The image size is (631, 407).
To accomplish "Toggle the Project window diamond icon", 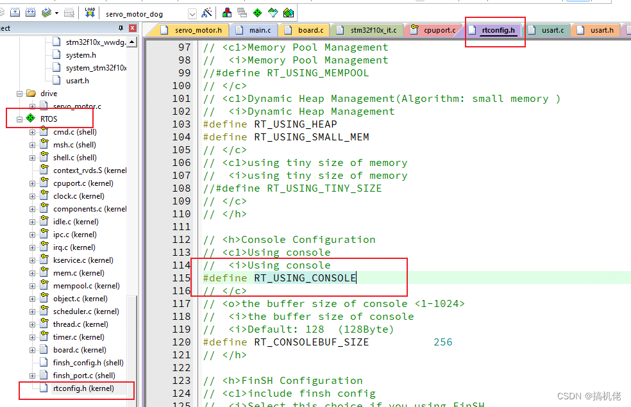I will (x=258, y=12).
